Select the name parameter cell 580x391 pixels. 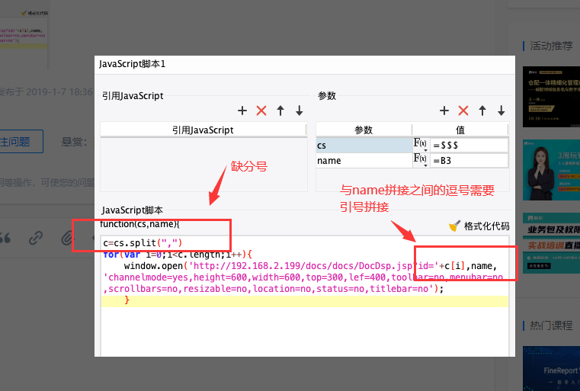pos(364,161)
